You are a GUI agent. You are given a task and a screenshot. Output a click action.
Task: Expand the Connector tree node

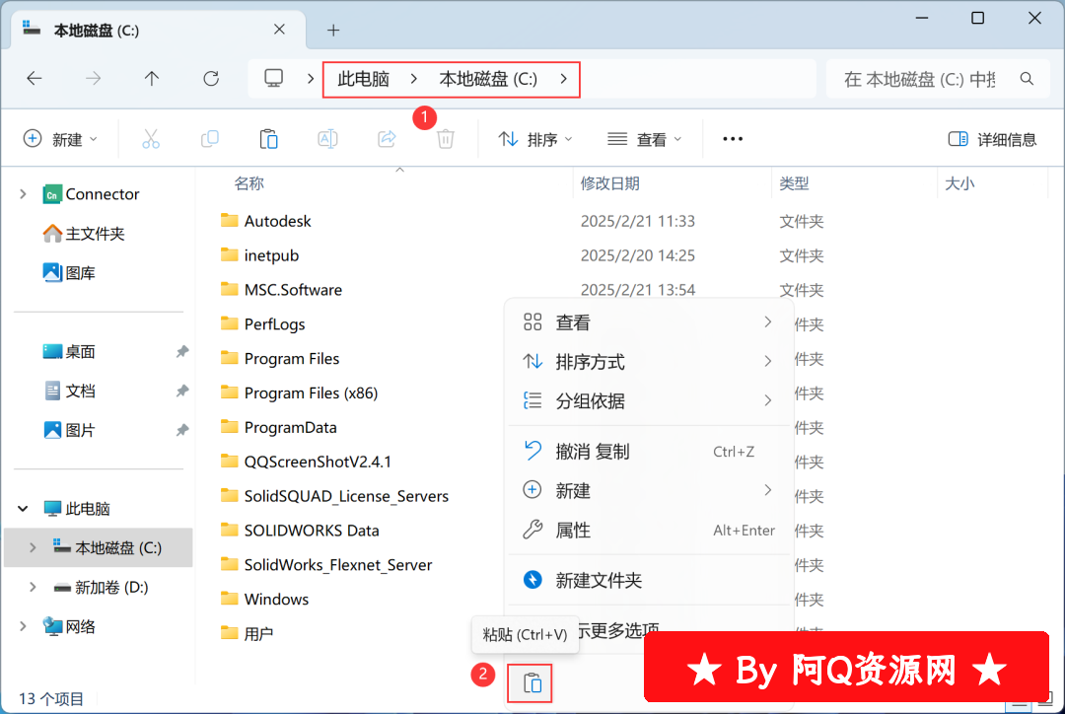point(23,194)
